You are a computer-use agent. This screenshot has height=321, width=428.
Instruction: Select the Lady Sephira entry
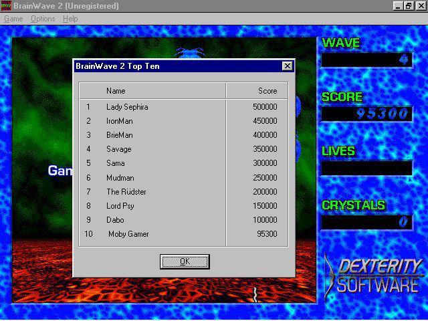click(127, 107)
